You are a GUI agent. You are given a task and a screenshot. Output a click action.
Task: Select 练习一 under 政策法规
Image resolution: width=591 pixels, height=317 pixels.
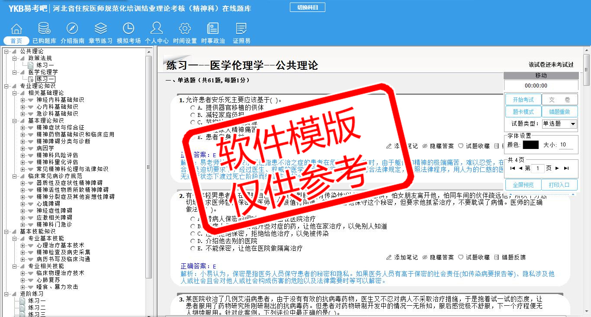coord(45,65)
